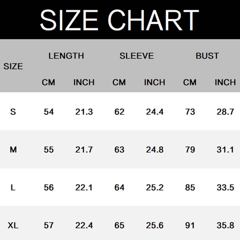
Task: Click the 91 cm bust value
Action: 190,225
